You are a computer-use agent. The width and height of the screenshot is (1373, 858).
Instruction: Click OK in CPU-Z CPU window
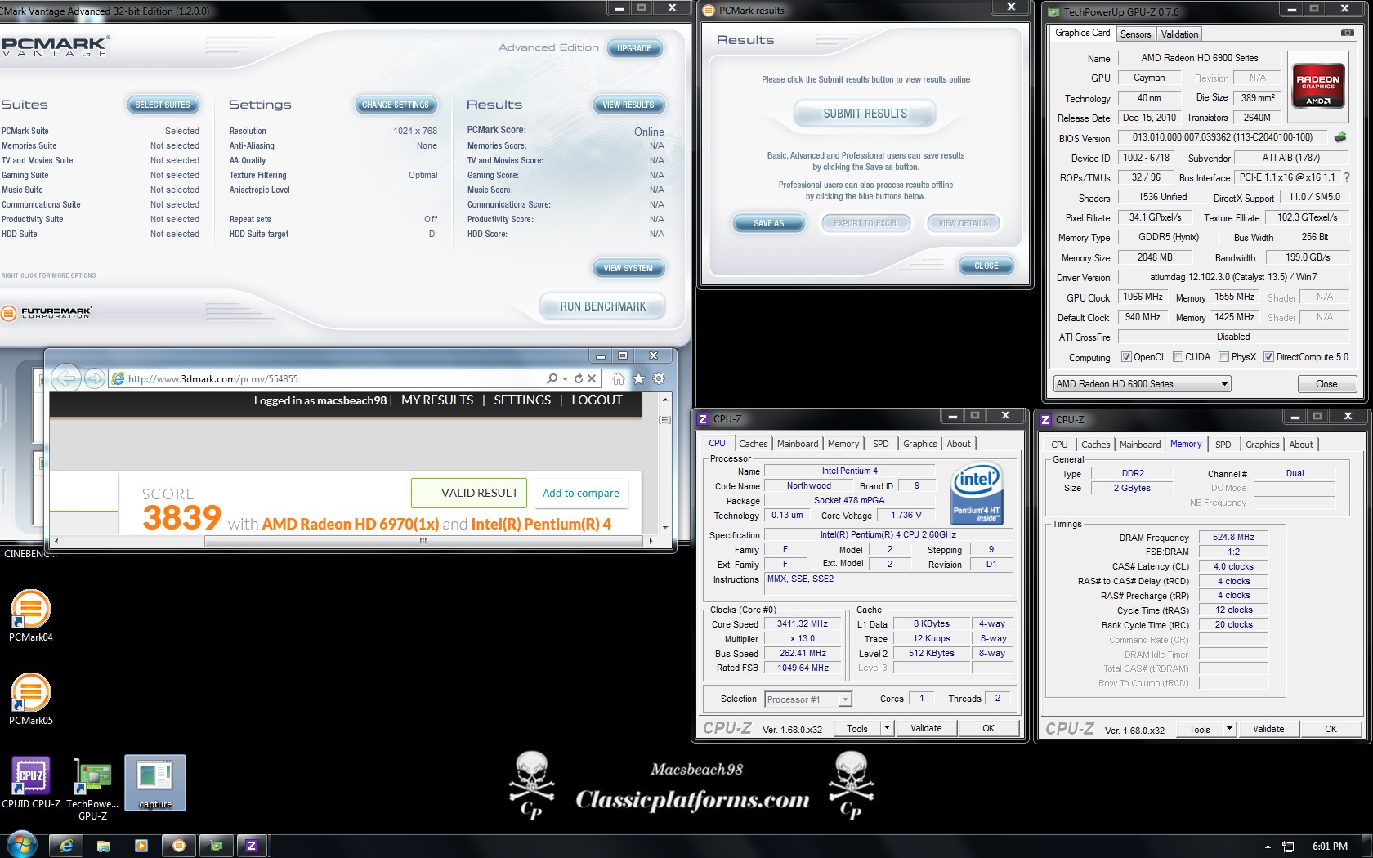coord(988,728)
